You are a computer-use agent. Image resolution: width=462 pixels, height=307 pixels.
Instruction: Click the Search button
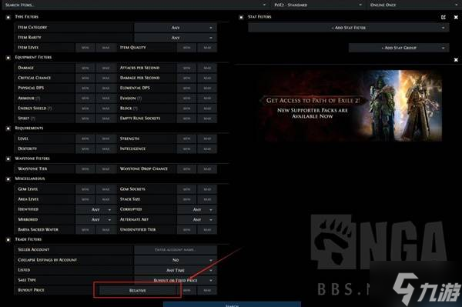click(233, 305)
